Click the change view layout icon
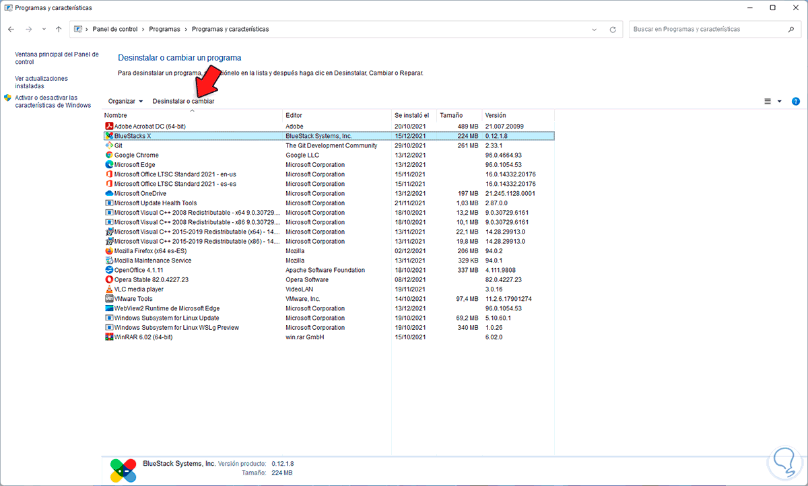This screenshot has height=486, width=808. click(x=768, y=102)
